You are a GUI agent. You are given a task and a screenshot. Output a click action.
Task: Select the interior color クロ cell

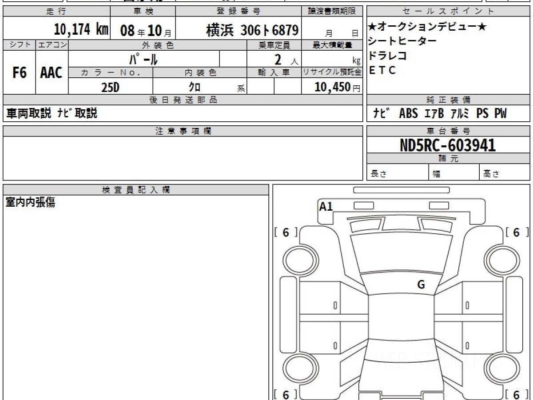point(195,87)
